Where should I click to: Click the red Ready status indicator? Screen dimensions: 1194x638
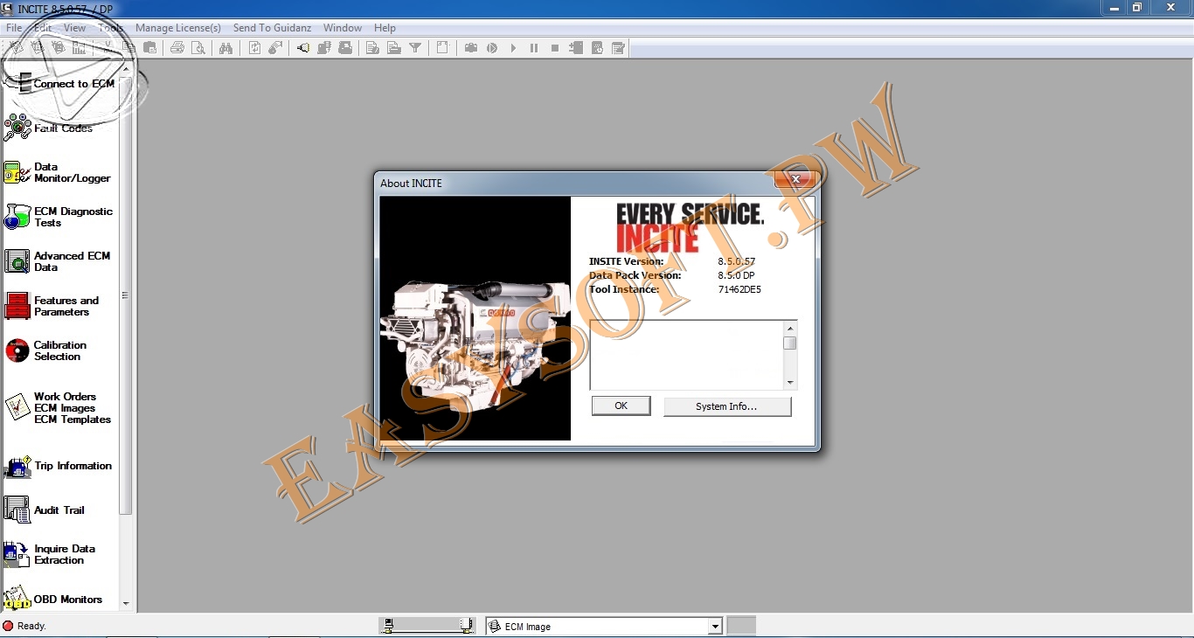tap(9, 626)
